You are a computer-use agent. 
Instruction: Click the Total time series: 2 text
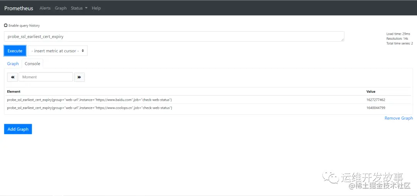click(x=400, y=44)
